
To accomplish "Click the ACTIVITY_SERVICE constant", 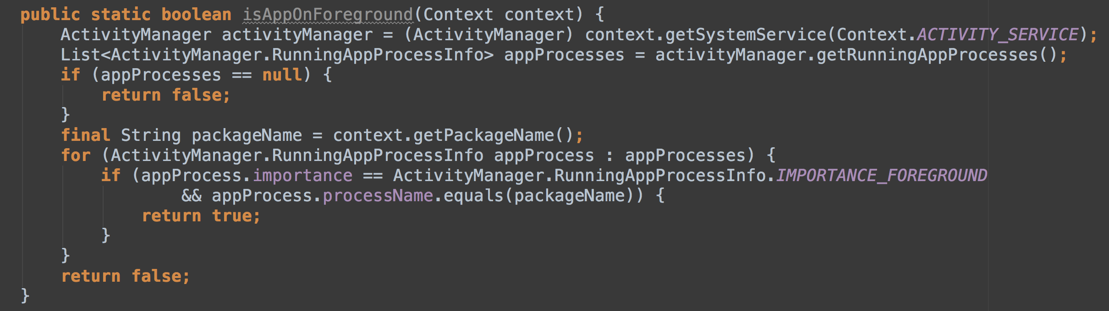I will pyautogui.click(x=998, y=35).
